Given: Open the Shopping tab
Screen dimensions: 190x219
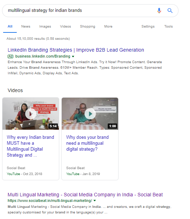Looking at the screenshot, I should pos(88,27).
